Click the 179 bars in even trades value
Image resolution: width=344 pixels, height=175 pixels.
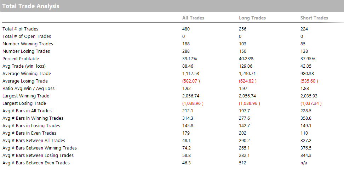pyautogui.click(x=186, y=134)
